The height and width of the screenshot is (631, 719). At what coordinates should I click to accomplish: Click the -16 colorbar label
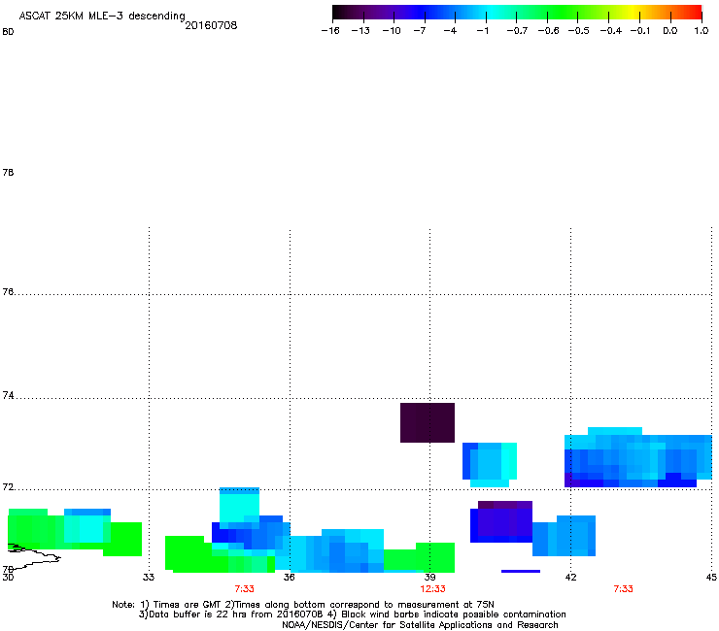pos(330,31)
